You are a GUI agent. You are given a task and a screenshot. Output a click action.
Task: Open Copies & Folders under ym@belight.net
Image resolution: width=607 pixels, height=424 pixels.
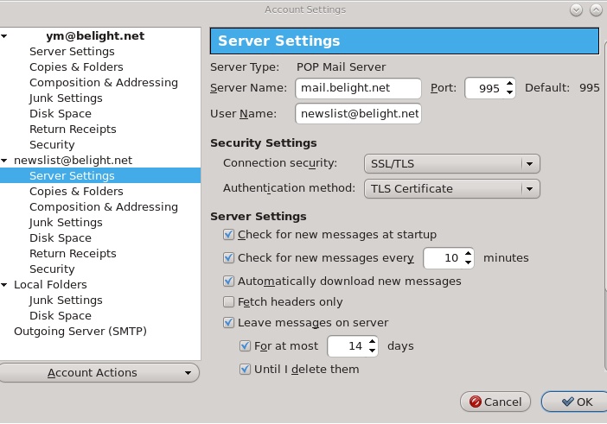coord(76,67)
